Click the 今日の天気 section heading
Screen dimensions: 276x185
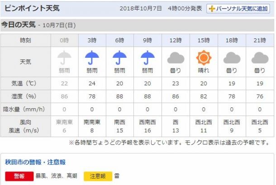tap(19, 25)
